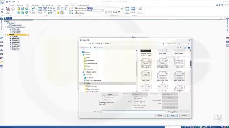
Task: Open the All Image Files type dropdown
Action: point(178,112)
